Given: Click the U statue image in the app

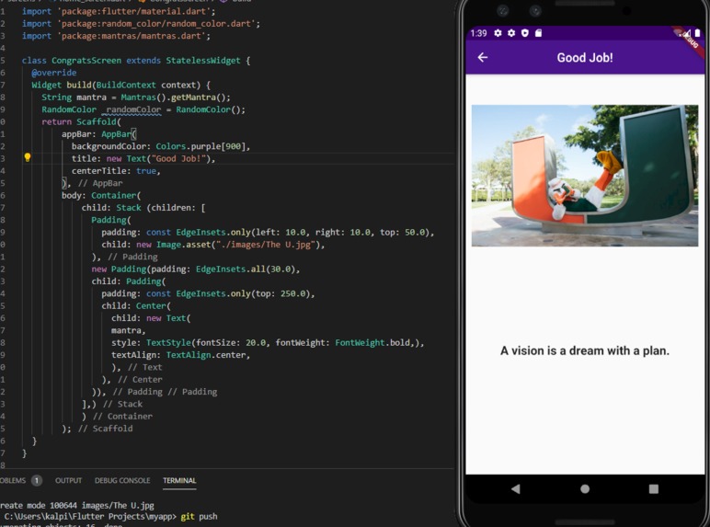Looking at the screenshot, I should click(585, 176).
